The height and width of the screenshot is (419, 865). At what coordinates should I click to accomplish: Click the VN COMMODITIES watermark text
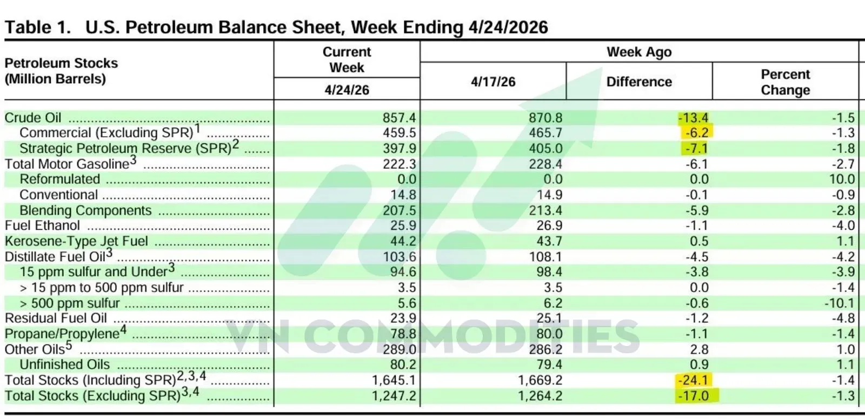tap(432, 336)
